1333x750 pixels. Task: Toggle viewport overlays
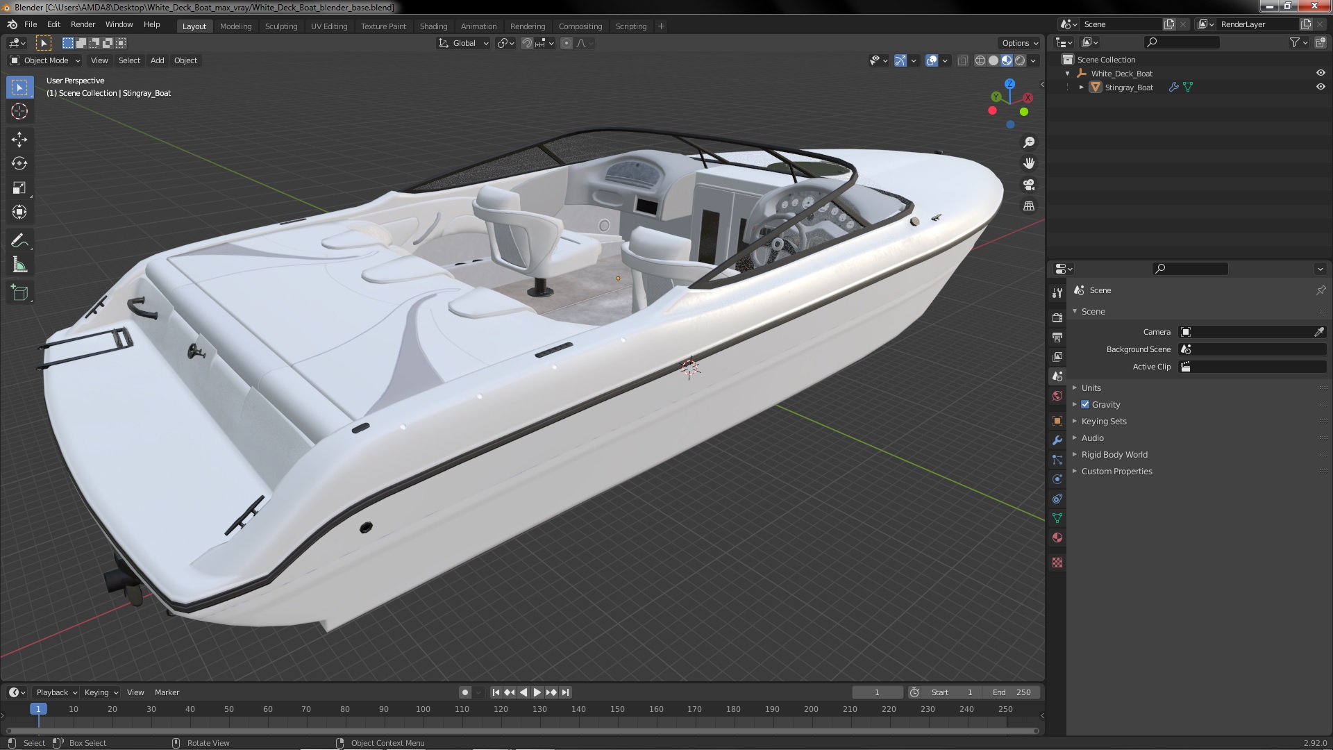932,60
